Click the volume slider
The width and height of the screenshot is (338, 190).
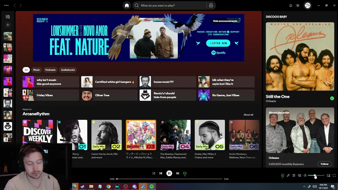click(316, 175)
